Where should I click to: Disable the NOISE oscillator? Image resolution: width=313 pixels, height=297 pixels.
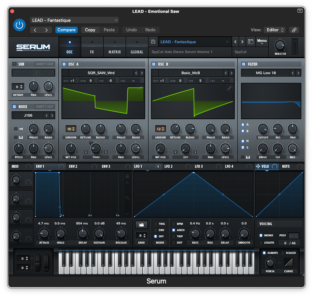pyautogui.click(x=14, y=107)
